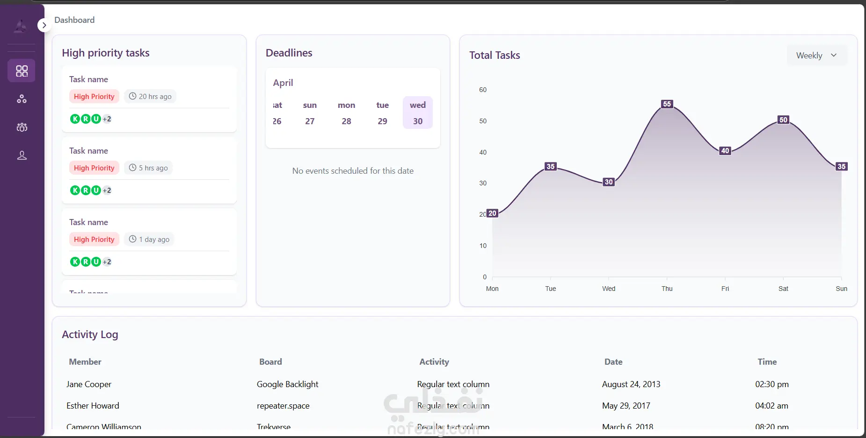Open the user profile icon in sidebar

coord(22,155)
